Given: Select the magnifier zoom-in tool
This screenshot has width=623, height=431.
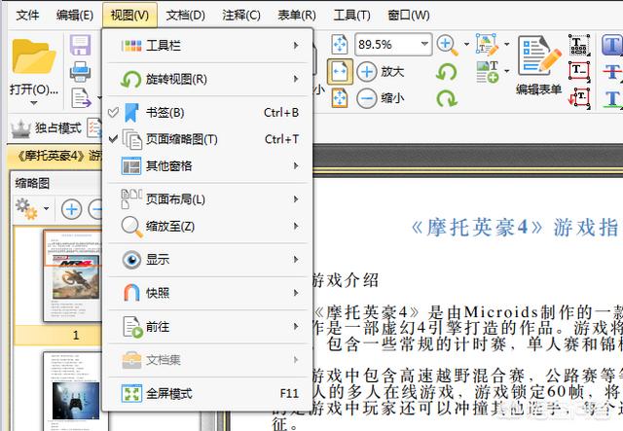Looking at the screenshot, I should click(447, 45).
